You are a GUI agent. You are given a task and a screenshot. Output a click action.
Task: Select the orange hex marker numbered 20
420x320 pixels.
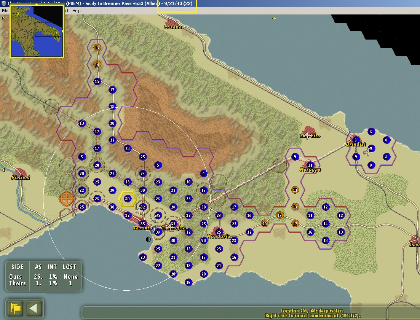click(x=264, y=224)
